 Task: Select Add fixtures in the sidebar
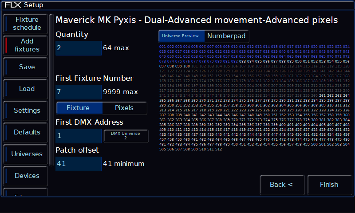point(26,45)
